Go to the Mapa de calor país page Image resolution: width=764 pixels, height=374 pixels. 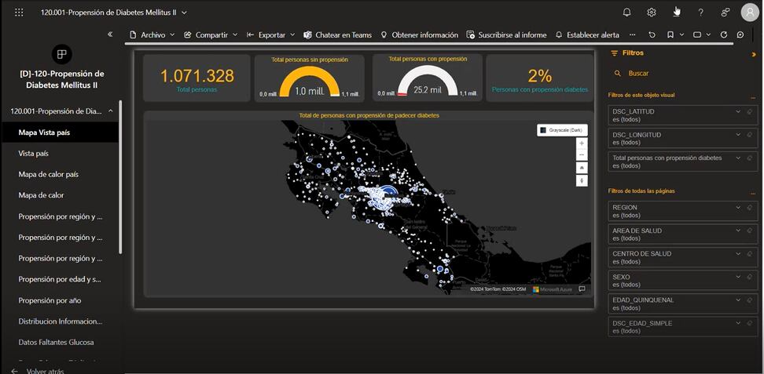[49, 174]
